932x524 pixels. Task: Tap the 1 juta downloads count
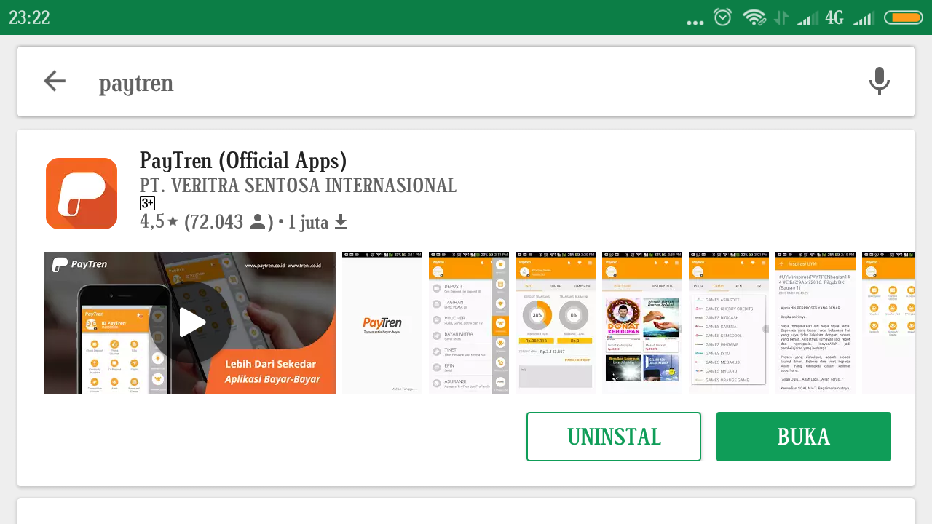click(x=309, y=222)
